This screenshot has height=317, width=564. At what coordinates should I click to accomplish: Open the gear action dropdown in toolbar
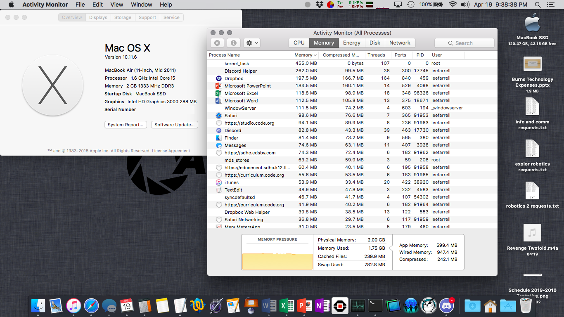point(251,43)
